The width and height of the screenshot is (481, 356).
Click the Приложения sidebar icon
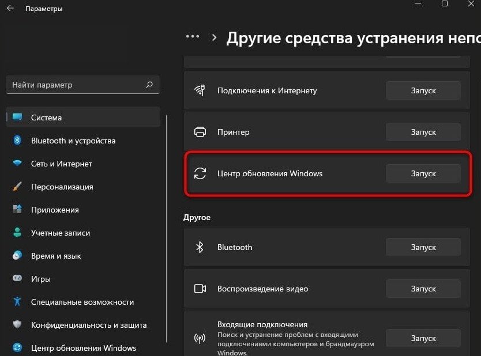coord(17,209)
